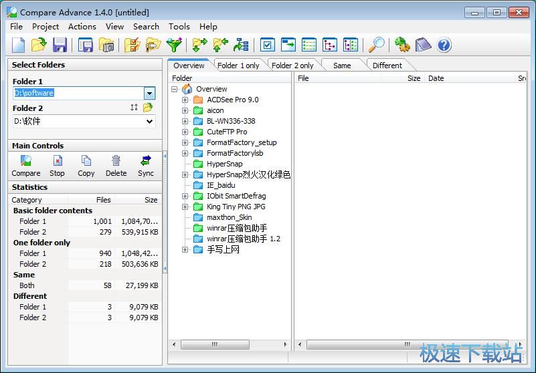Viewport: 536px width, 373px height.
Task: Select the Overview tab
Action: pos(189,66)
